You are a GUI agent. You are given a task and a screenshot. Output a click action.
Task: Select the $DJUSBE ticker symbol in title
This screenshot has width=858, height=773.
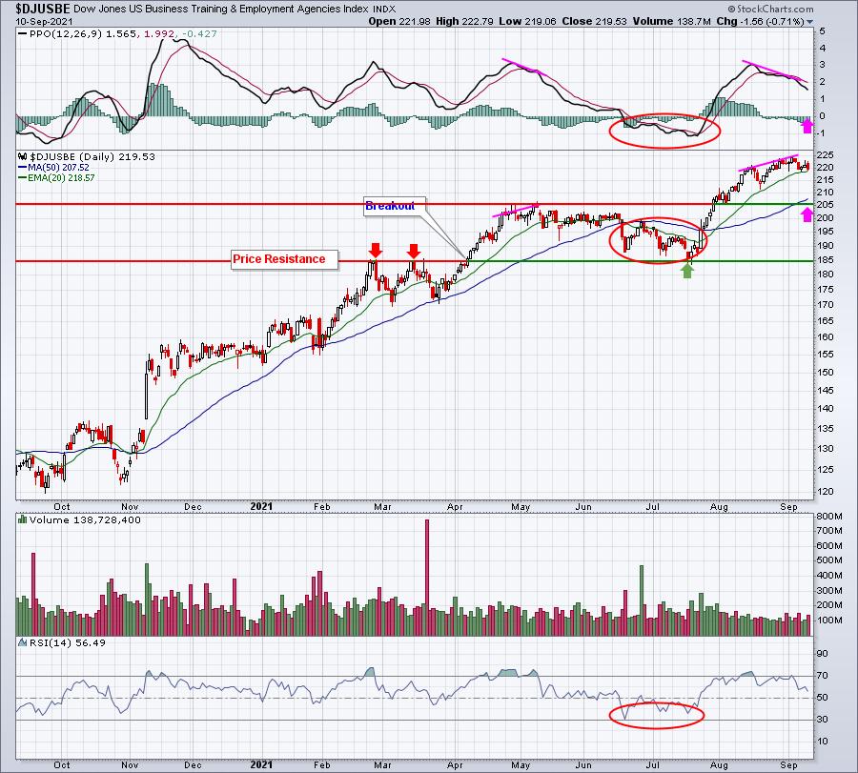coord(43,9)
